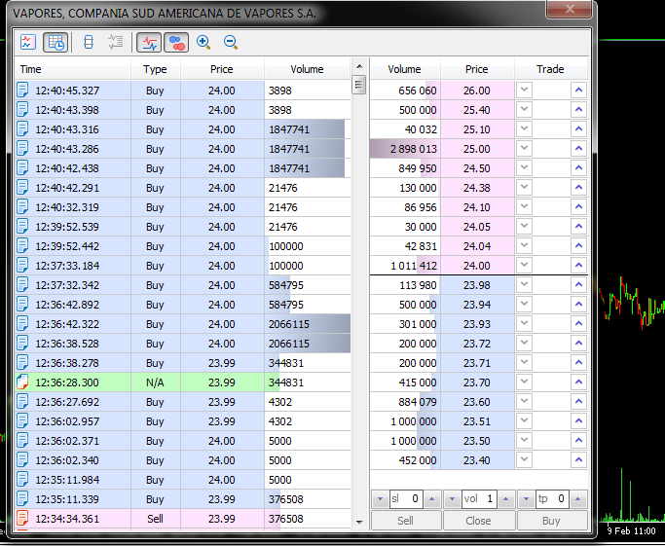Toggle the volume bubbles display button
This screenshot has height=546, width=665.
click(175, 42)
